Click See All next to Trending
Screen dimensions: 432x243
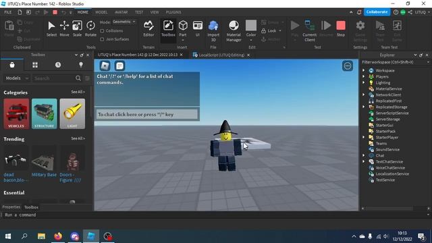(78, 138)
